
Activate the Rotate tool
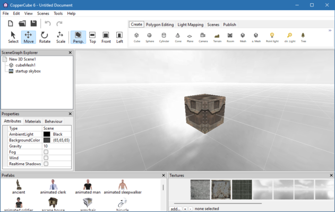(x=45, y=37)
